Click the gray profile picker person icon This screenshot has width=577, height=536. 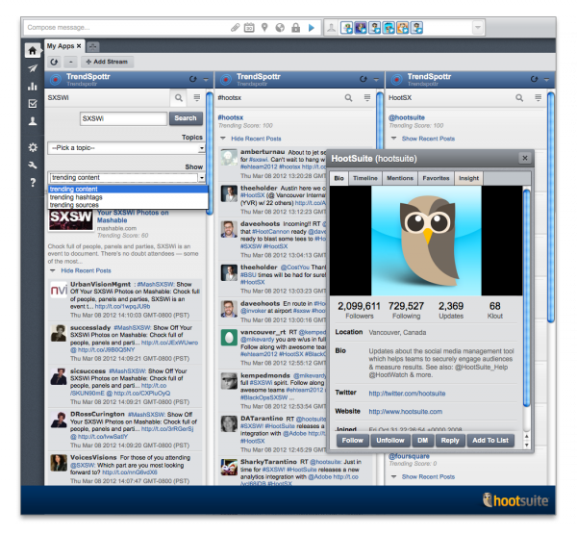[331, 28]
